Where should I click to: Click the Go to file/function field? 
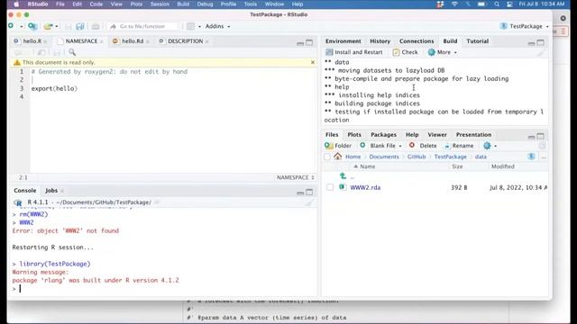tap(142, 26)
